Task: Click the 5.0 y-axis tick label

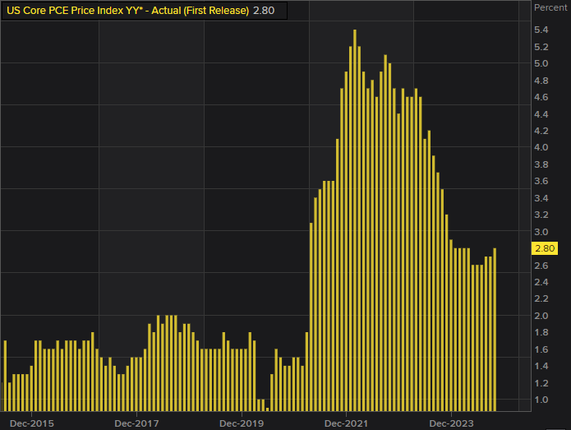Action: (541, 63)
